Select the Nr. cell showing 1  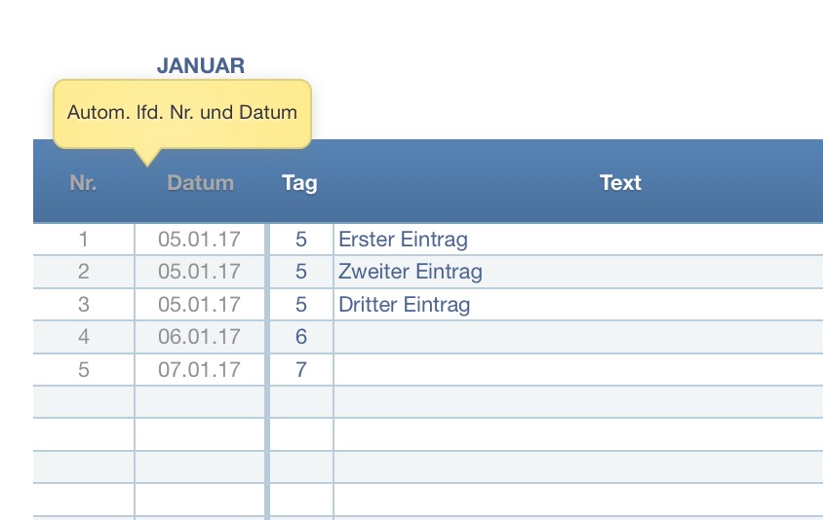84,239
